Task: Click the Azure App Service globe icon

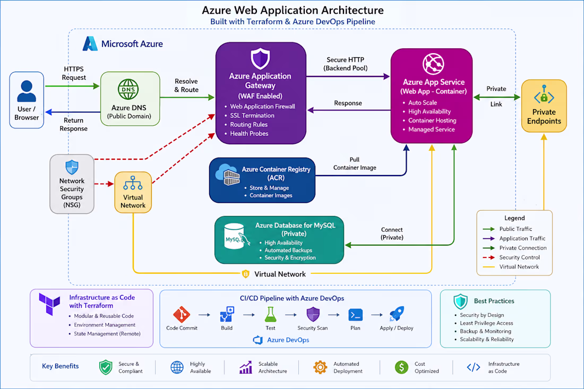Action: pos(433,64)
